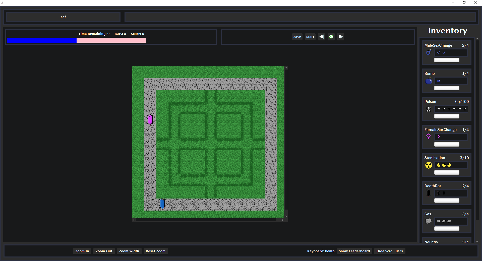Click the map's vertical scrollbar up arrow
This screenshot has width=482, height=261.
pos(286,68)
